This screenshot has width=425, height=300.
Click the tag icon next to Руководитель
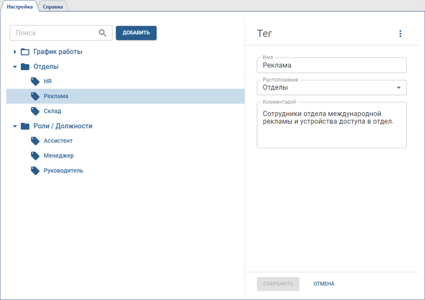(35, 170)
